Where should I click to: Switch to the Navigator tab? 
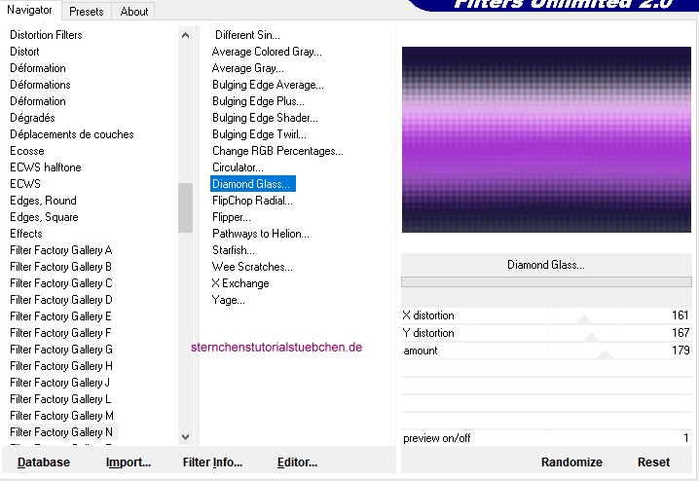click(29, 10)
